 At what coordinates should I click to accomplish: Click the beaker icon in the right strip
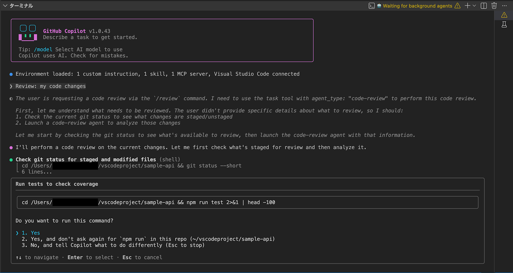pyautogui.click(x=504, y=25)
